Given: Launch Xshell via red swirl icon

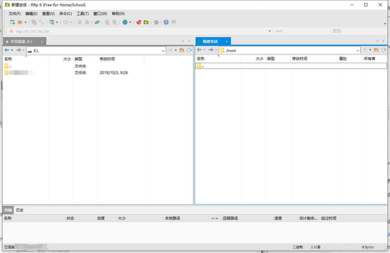Looking at the screenshot, I should 139,22.
